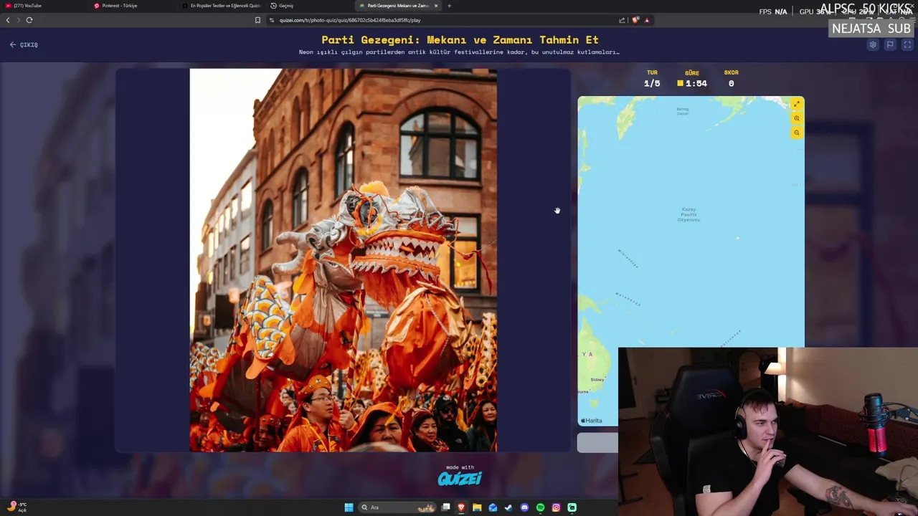
Task: Expand the map to fullscreen
Action: click(797, 105)
